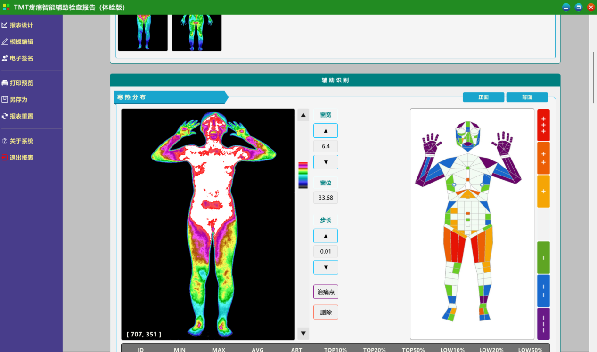Select the green single-minus cold level
Viewport: 597px width, 352px height.
click(543, 257)
